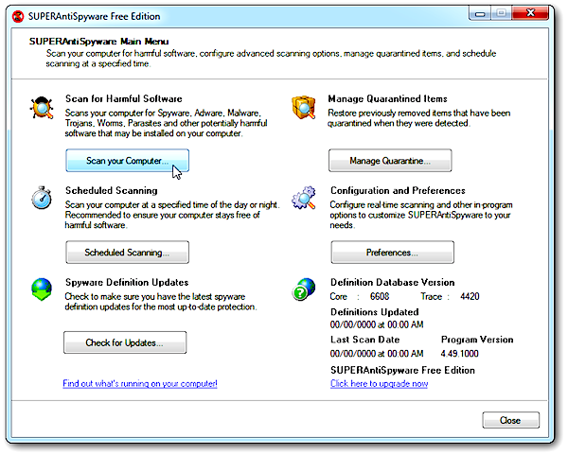
Task: Click the 'Configuration and Preferences' heading
Action: click(x=398, y=190)
